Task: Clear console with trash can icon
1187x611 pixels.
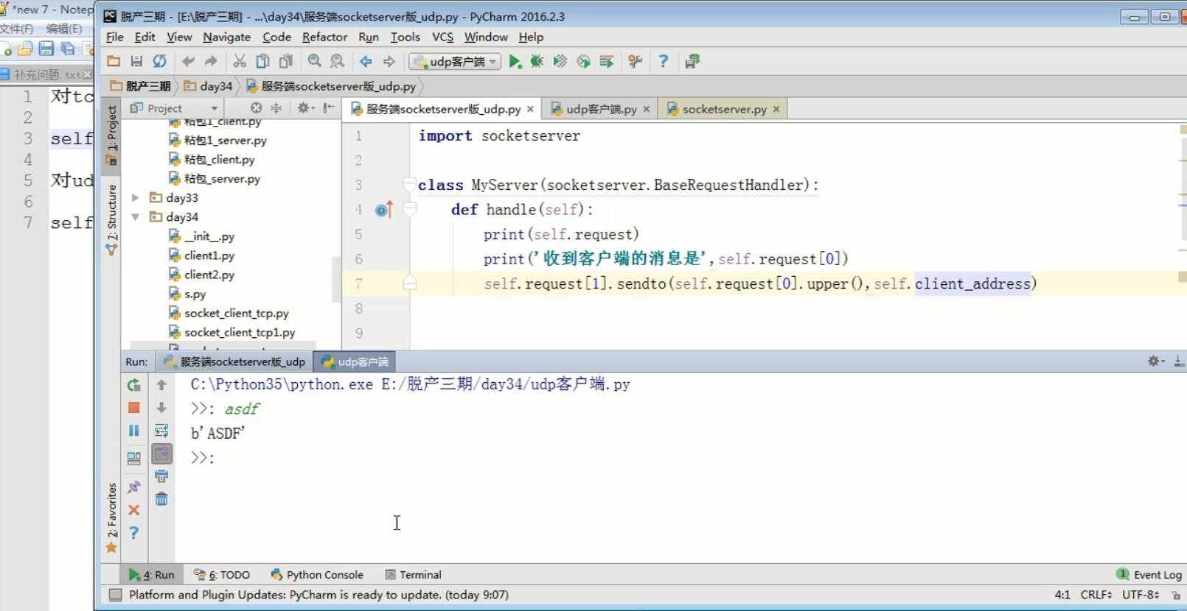Action: [161, 499]
